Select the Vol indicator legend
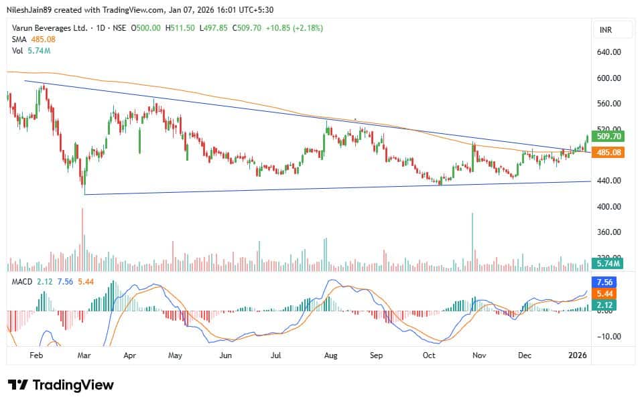642x405 pixels. 17,51
